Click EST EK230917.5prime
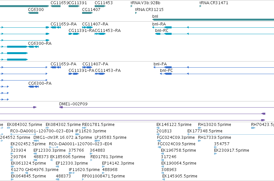The height and width of the screenshot is (181, 274). point(232,150)
